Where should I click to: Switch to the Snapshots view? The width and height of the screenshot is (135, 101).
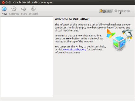[x=122, y=11]
